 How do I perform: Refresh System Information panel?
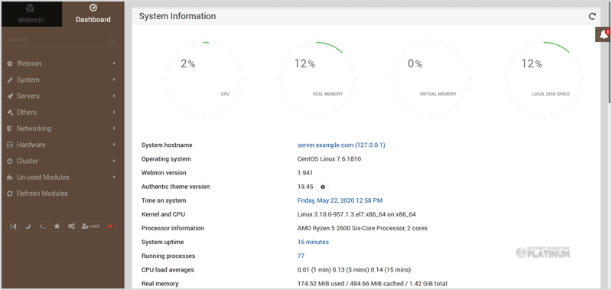click(x=592, y=16)
